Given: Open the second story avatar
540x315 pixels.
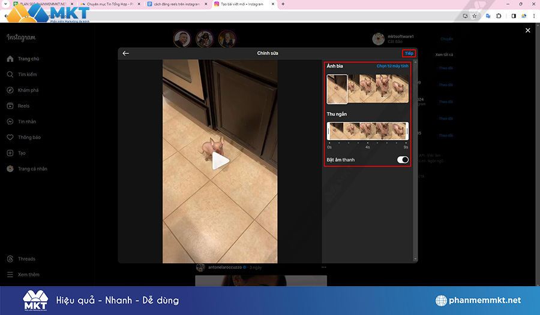Looking at the screenshot, I should click(205, 39).
